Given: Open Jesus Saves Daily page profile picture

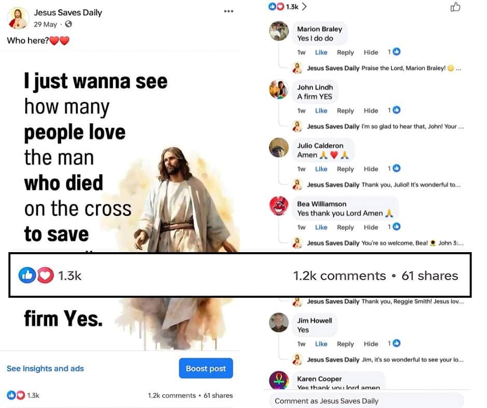Looking at the screenshot, I should [18, 18].
